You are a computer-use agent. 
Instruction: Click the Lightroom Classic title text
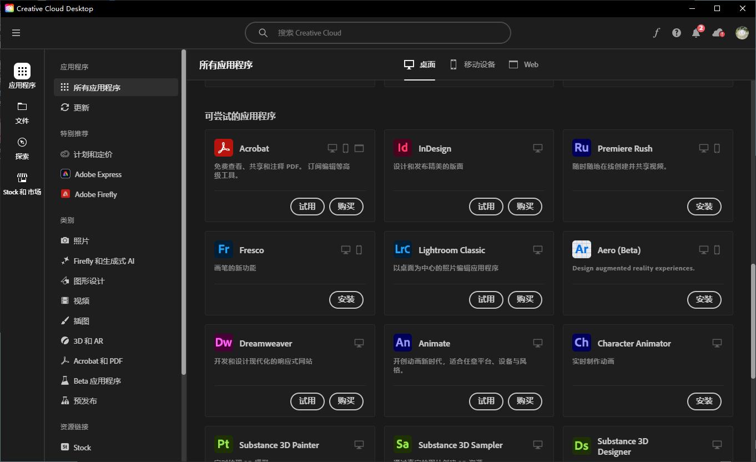(452, 250)
